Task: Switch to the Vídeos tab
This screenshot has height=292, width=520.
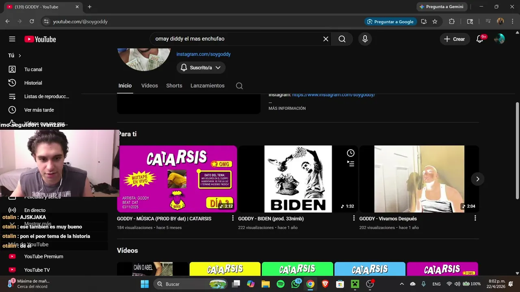Action: pos(149,86)
